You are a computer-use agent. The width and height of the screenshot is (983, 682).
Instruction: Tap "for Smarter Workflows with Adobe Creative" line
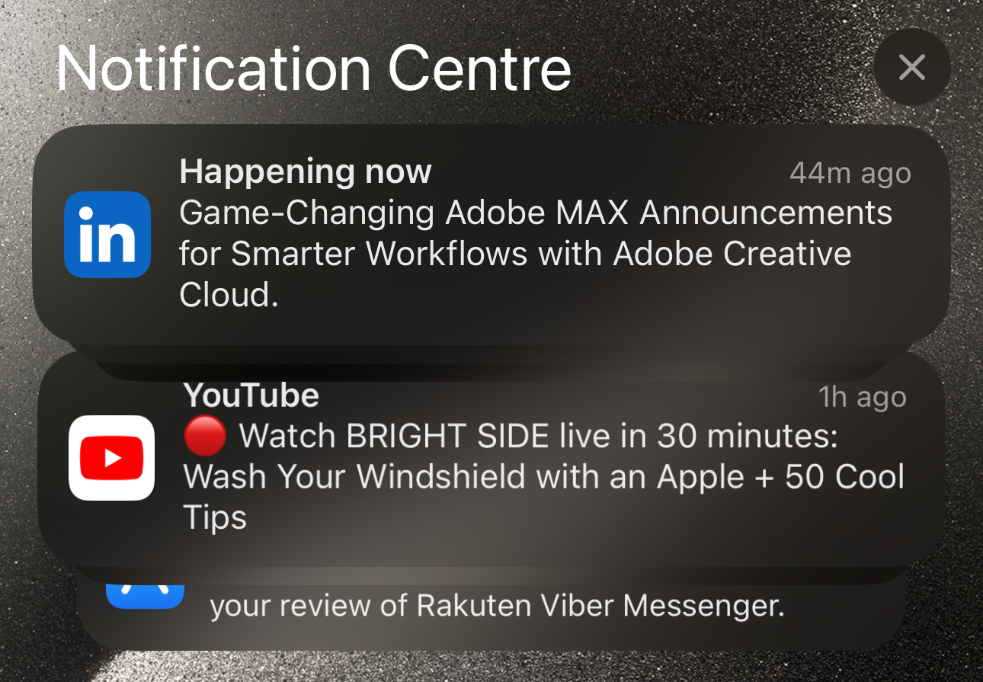515,254
